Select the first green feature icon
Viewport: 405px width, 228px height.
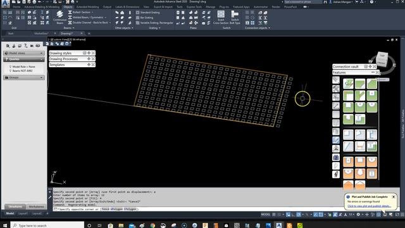click(x=348, y=84)
